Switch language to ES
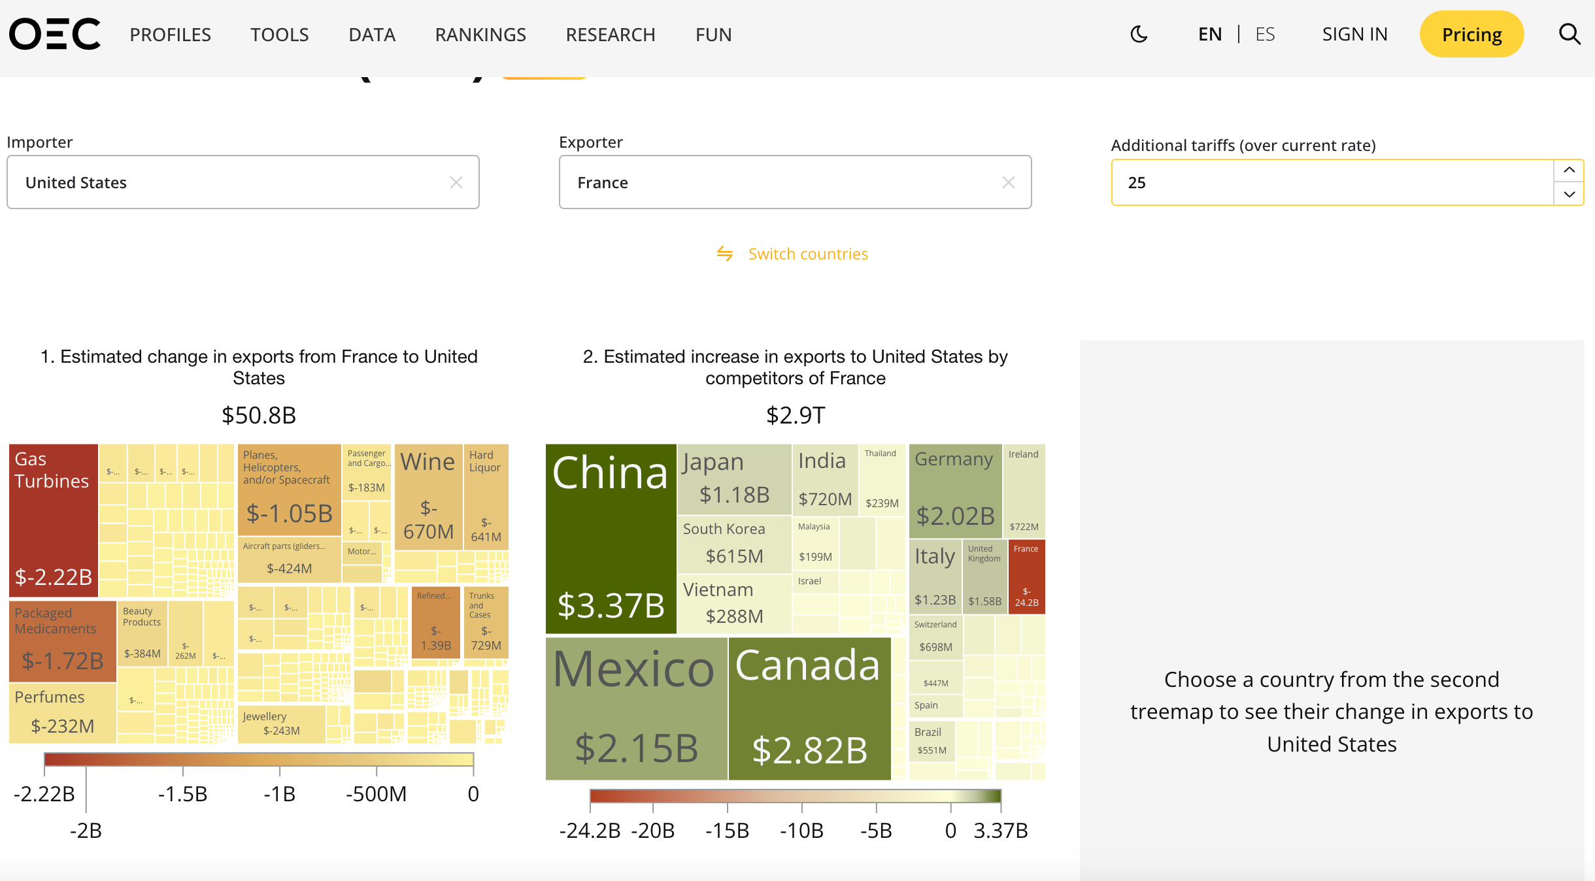 click(x=1265, y=34)
